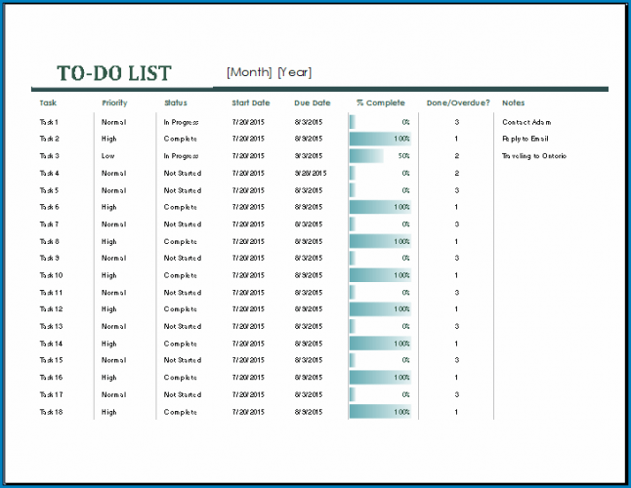This screenshot has width=631, height=488.
Task: Select the Task 4 cell
Action: point(49,174)
